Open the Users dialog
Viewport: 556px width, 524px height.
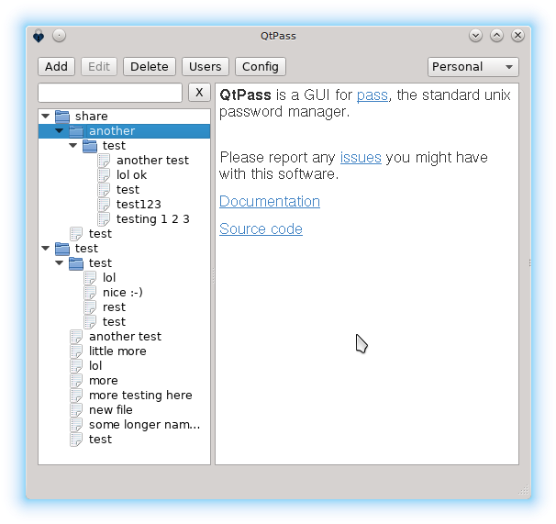tap(206, 67)
